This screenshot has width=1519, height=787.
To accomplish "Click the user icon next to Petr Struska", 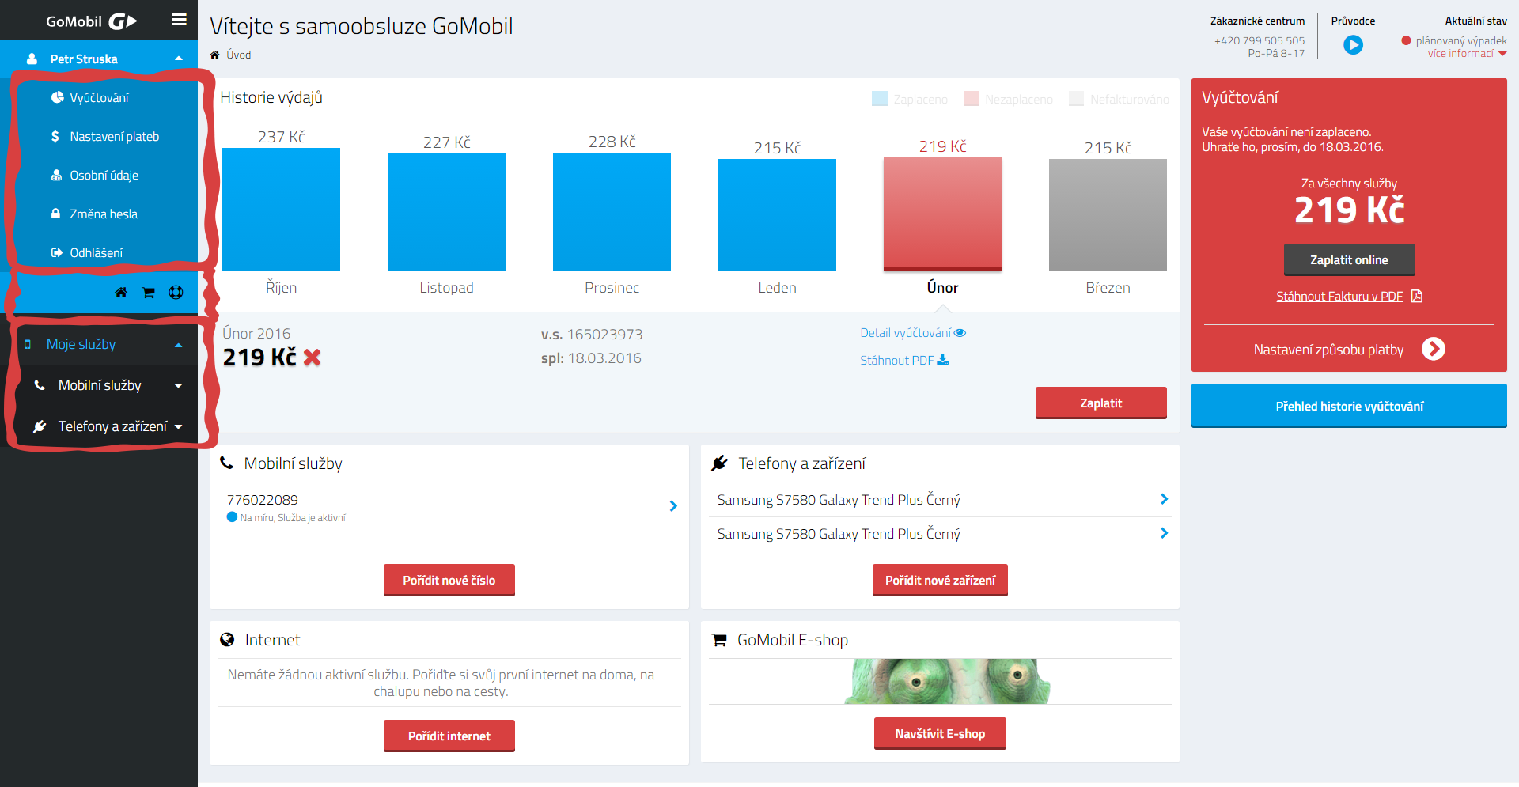I will pos(32,59).
